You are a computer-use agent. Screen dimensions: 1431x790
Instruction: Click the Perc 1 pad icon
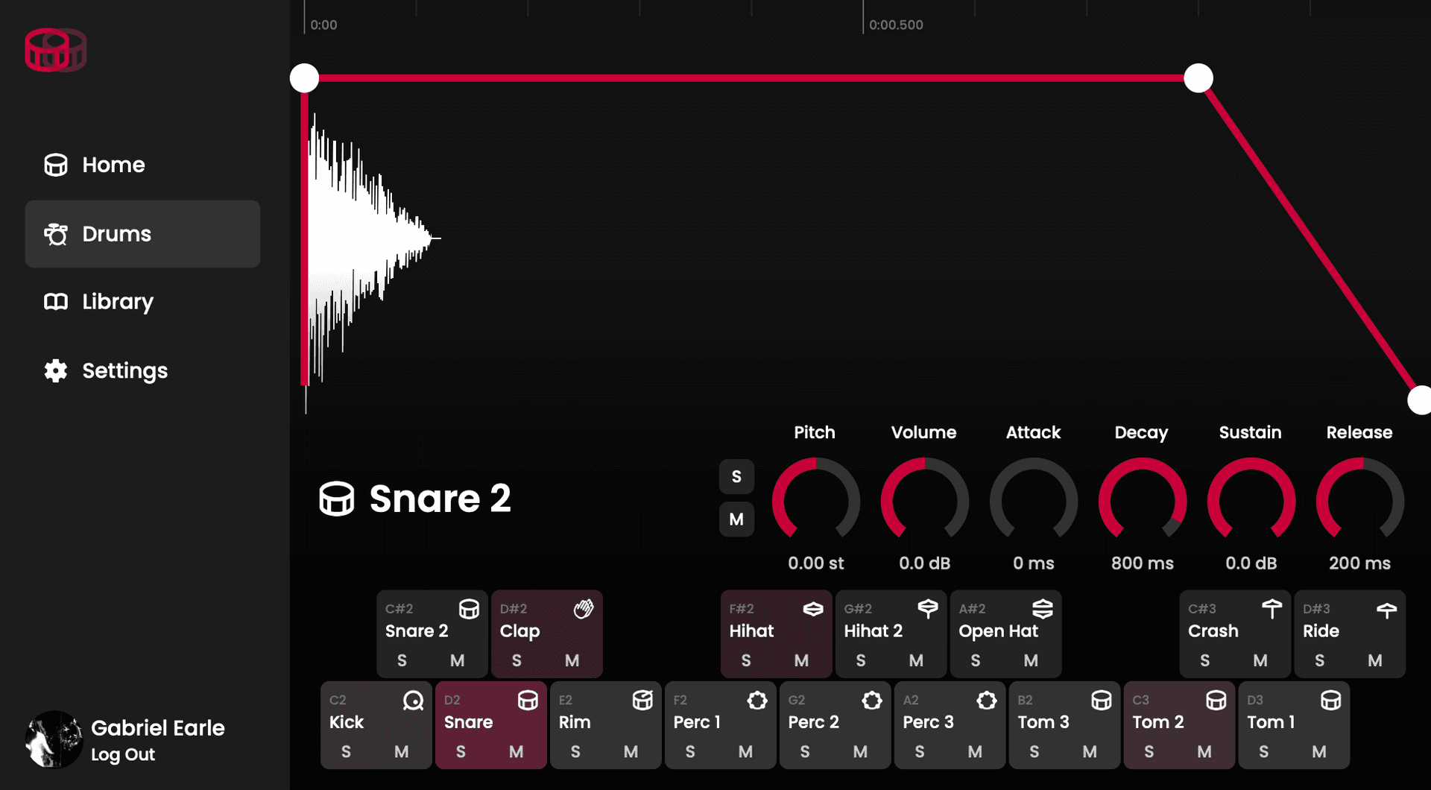757,701
